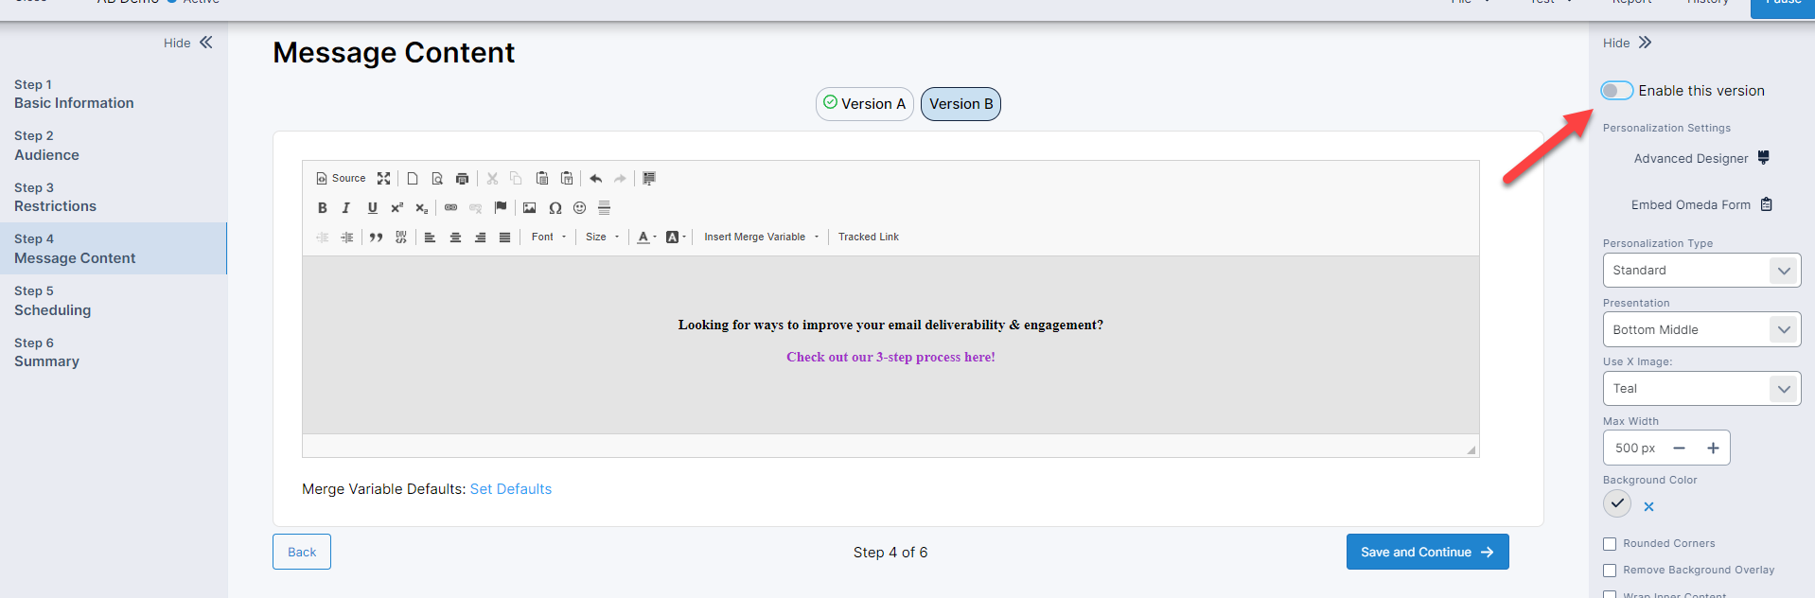This screenshot has width=1815, height=598.
Task: Go to Step 2 Audience in the sidebar
Action: tap(46, 146)
